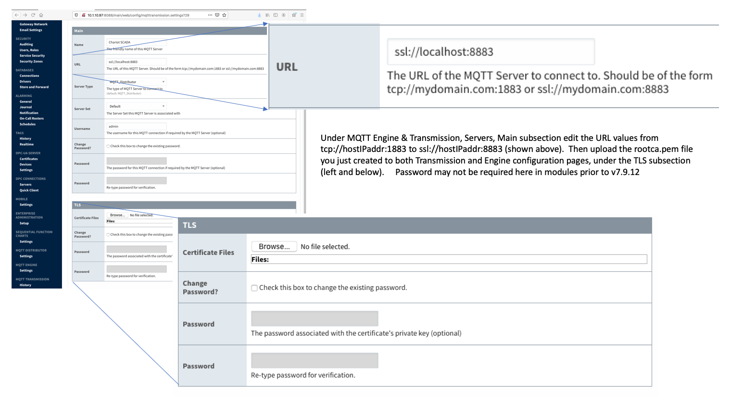Open the page actions three-dot menu
732x402 pixels.
pos(210,15)
